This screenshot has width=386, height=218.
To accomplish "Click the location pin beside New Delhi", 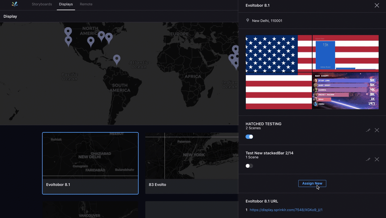I will point(248,21).
